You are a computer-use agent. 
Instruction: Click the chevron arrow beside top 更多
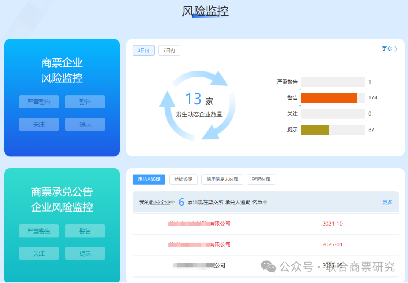pyautogui.click(x=396, y=49)
